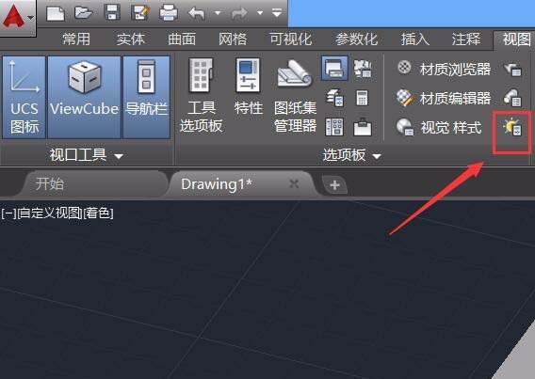The width and height of the screenshot is (535, 379).
Task: Open the 曲面 ribbon tab
Action: pos(182,39)
